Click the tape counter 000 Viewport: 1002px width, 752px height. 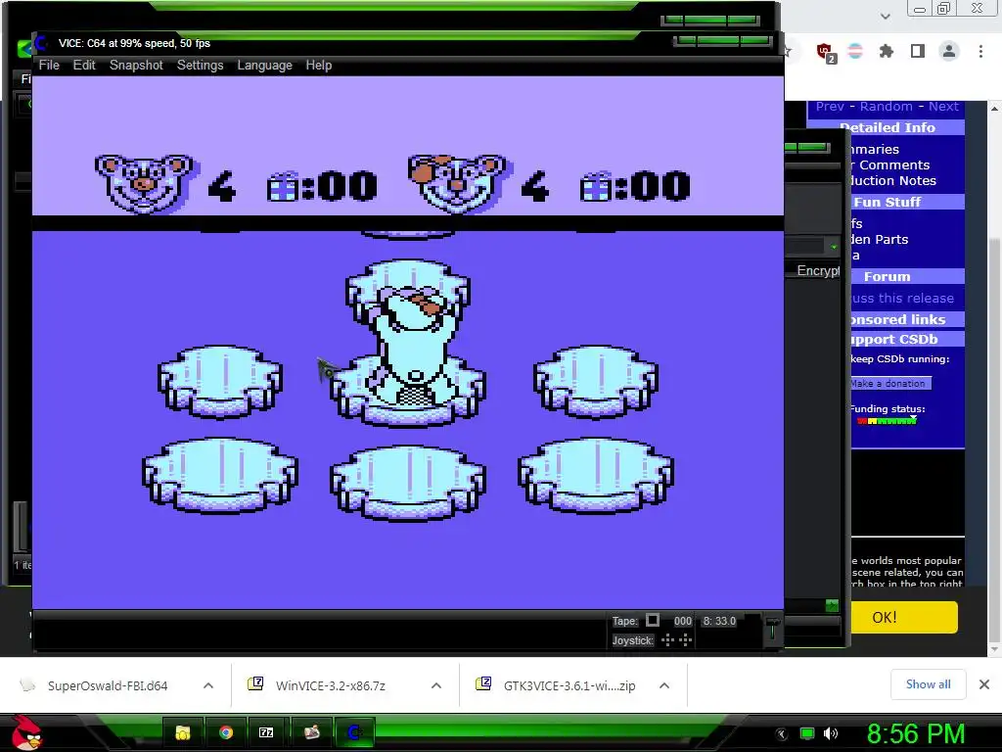coord(682,621)
